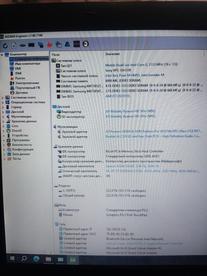Viewport: 207px width, 276px height.
Task: Select the C: (NTFS) partition row
Action: coord(102,190)
